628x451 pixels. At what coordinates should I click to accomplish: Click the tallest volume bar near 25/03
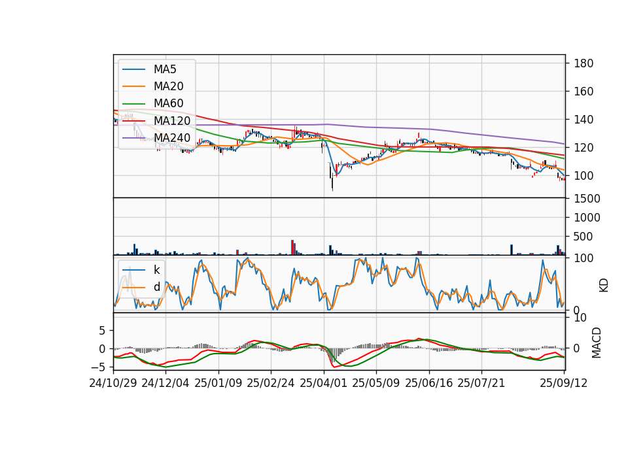pos(292,247)
